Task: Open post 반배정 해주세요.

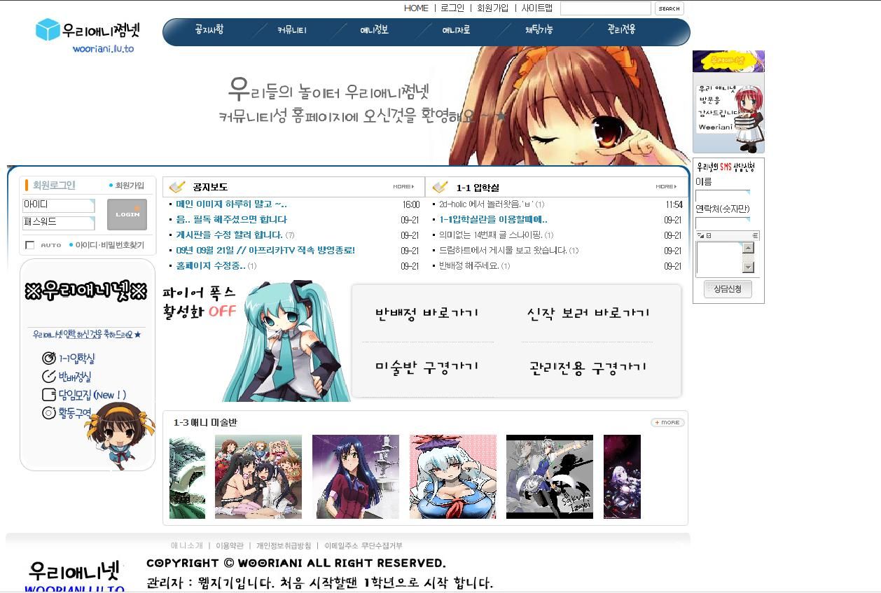Action: (x=469, y=266)
